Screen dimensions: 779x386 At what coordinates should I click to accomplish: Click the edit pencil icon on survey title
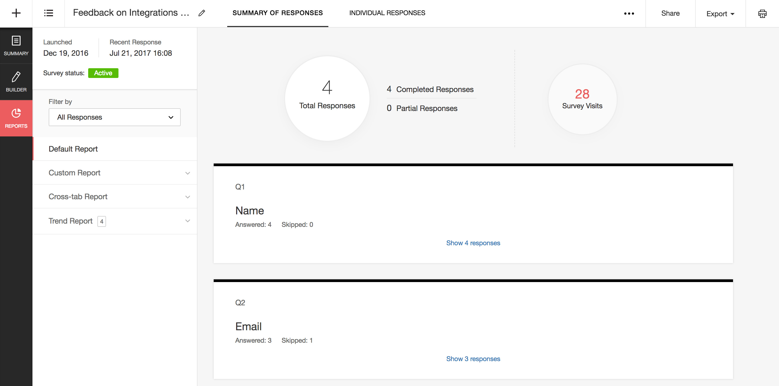[x=202, y=13]
